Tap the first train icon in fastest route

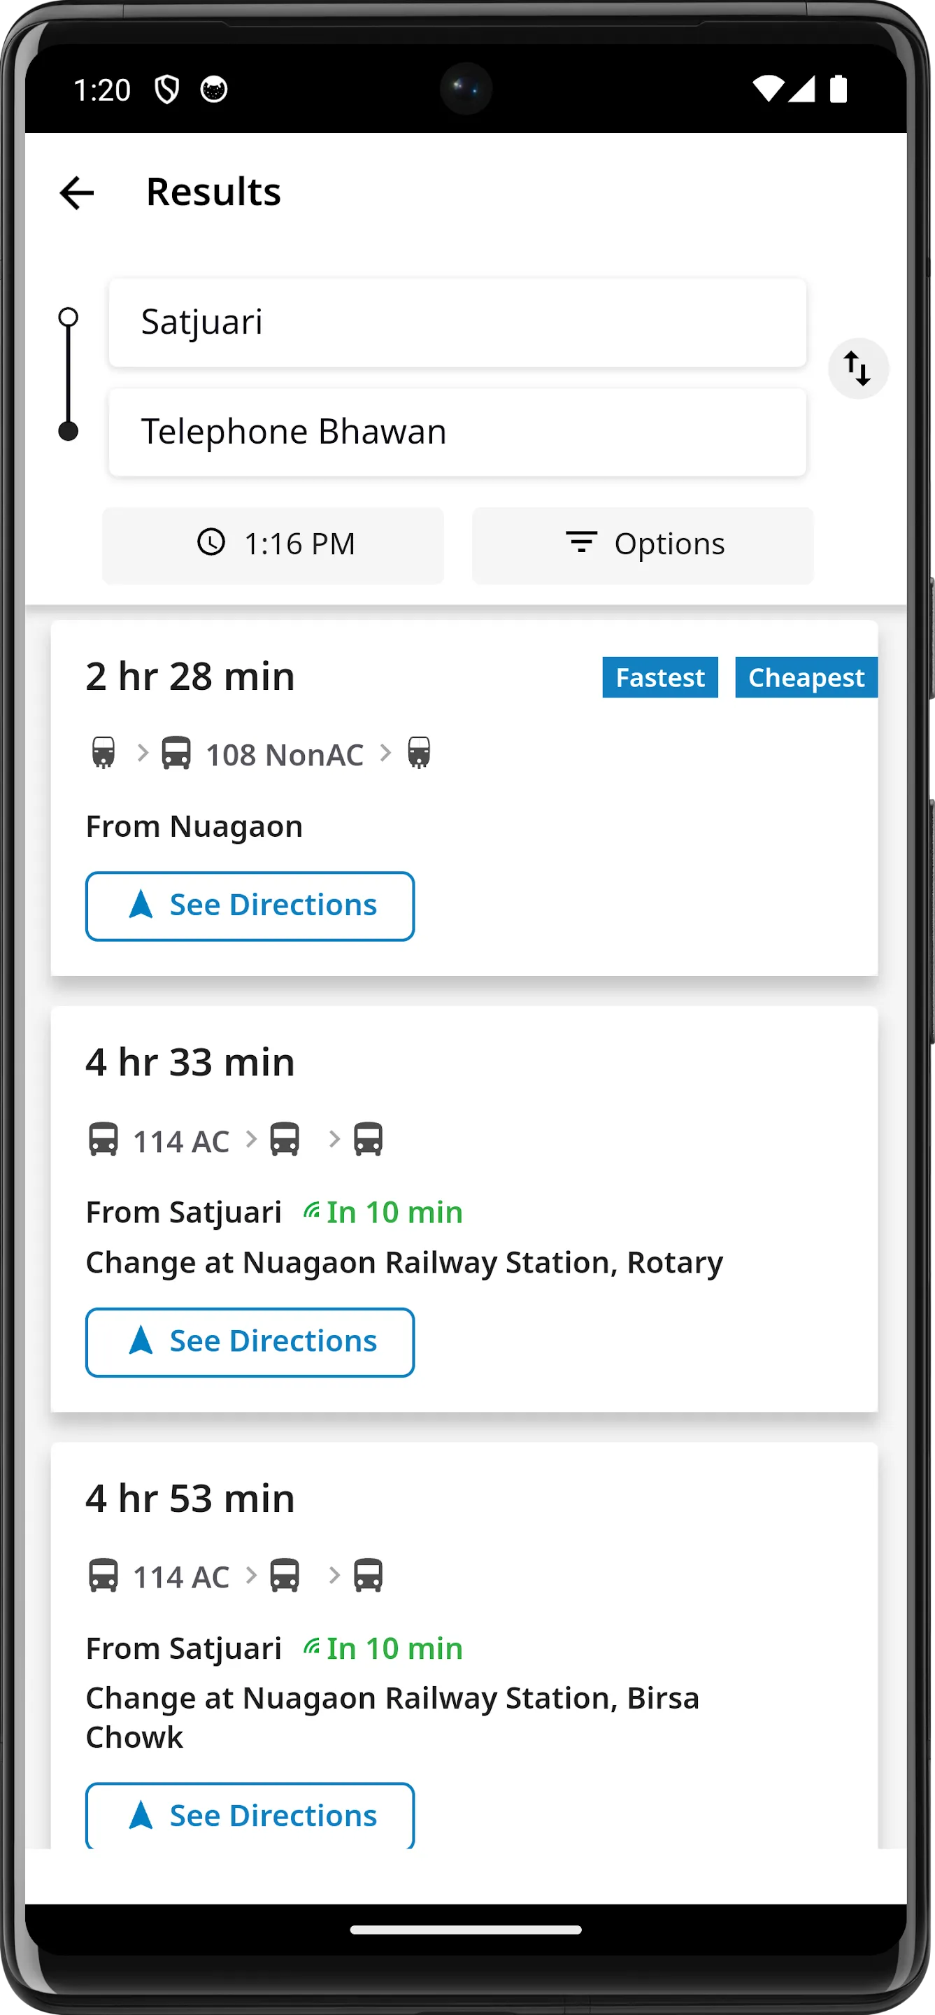tap(104, 753)
